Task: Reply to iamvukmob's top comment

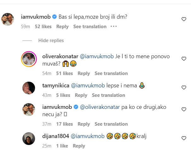Action: pos(63,27)
